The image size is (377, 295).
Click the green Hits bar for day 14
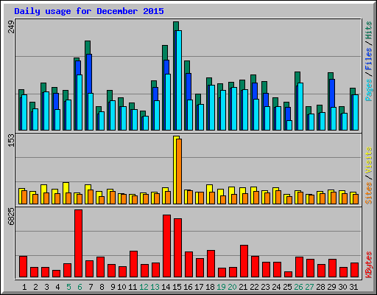165,52
